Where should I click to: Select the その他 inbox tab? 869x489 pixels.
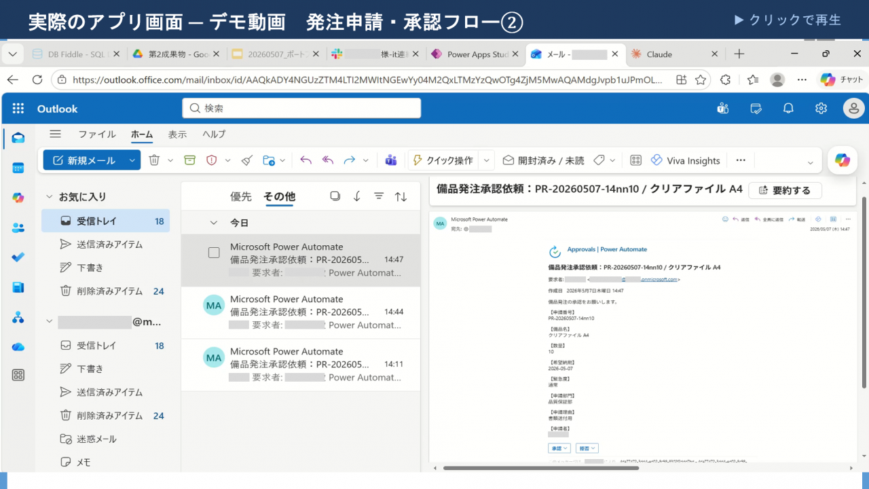(x=280, y=196)
